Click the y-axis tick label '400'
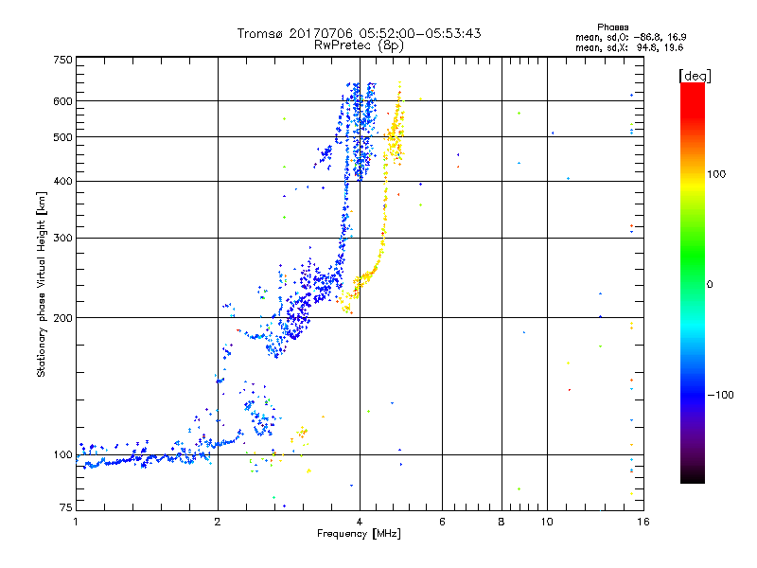This screenshot has height=568, width=757. 63,181
